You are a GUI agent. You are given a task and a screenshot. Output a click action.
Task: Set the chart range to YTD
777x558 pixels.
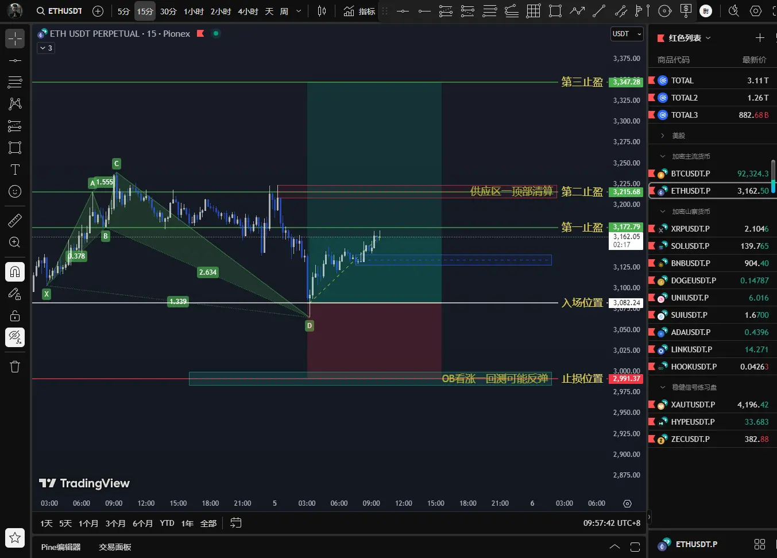click(167, 523)
